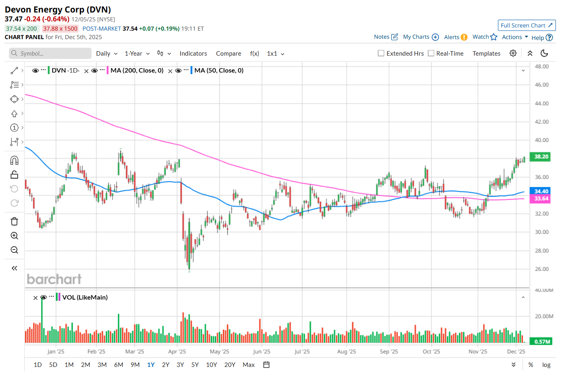Click the pink MA 200 color swatch

tap(108, 71)
